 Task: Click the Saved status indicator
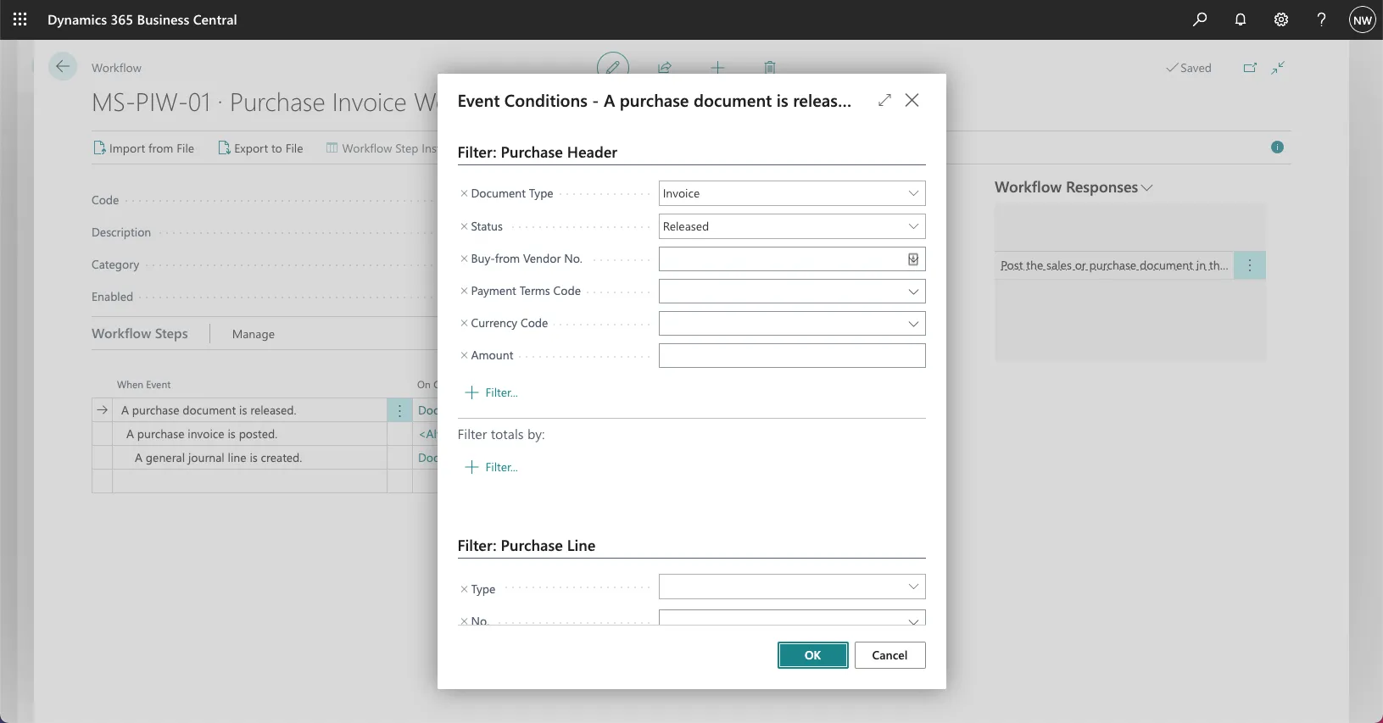coord(1189,68)
